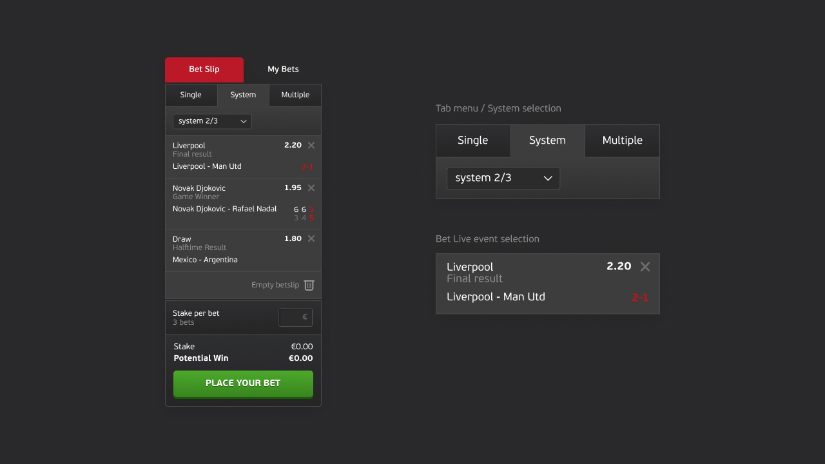Remove the Draw halftime bet

[x=311, y=238]
